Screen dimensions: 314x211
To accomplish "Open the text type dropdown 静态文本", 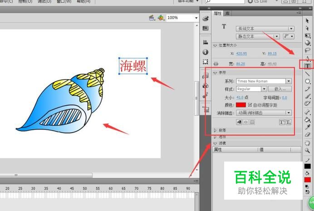I will click(258, 36).
